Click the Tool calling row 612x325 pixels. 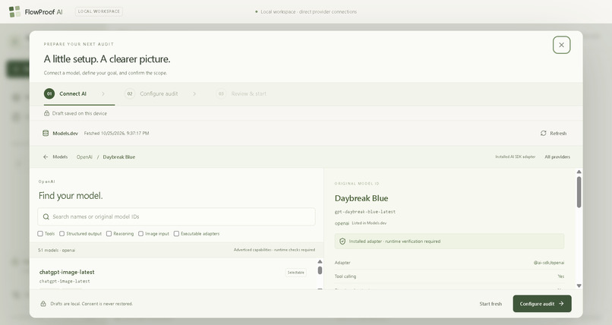tap(450, 276)
